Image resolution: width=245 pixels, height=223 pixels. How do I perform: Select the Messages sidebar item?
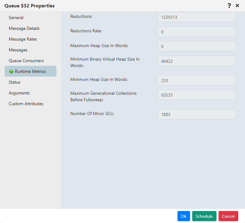(18, 50)
